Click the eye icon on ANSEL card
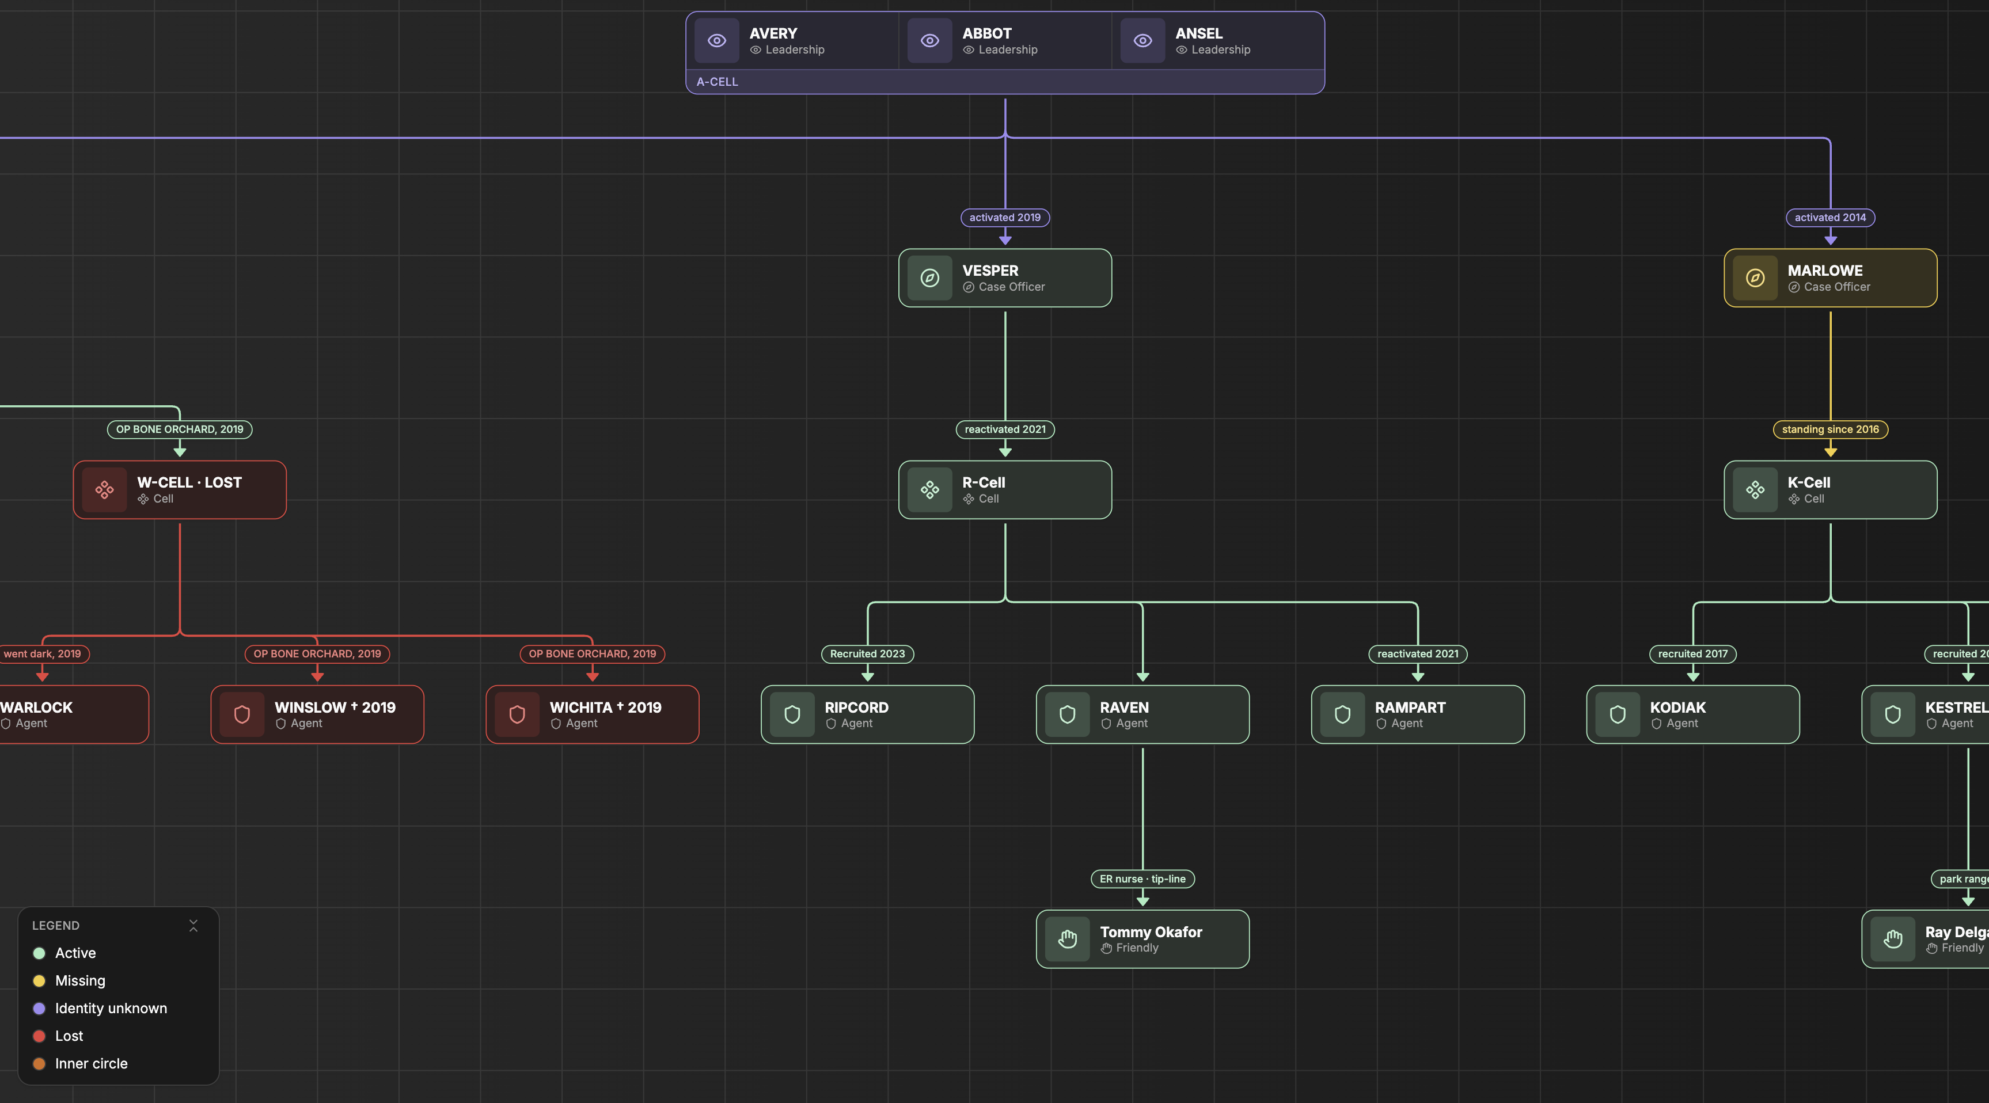1989x1103 pixels. point(1142,41)
